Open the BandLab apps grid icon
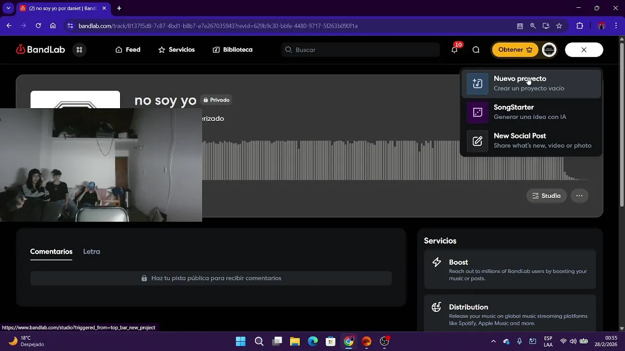Viewport: 625px width, 351px height. [80, 50]
